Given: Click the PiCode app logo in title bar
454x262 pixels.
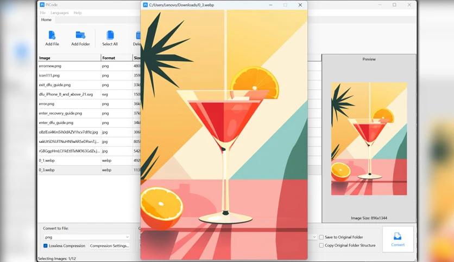Looking at the screenshot, I should click(42, 5).
